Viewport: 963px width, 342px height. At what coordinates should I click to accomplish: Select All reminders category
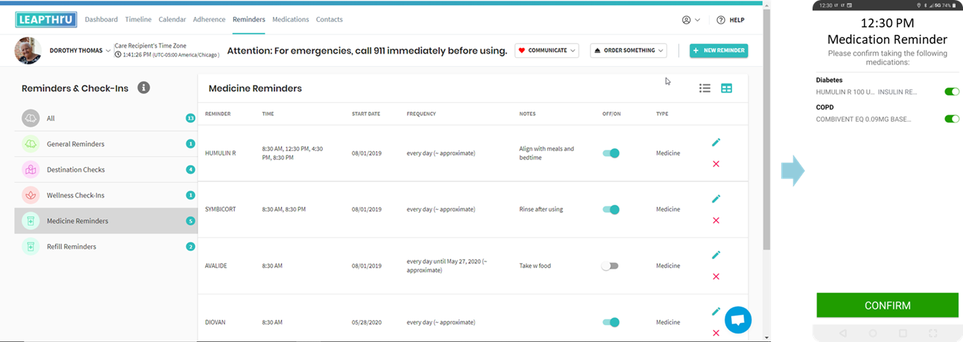pyautogui.click(x=106, y=118)
